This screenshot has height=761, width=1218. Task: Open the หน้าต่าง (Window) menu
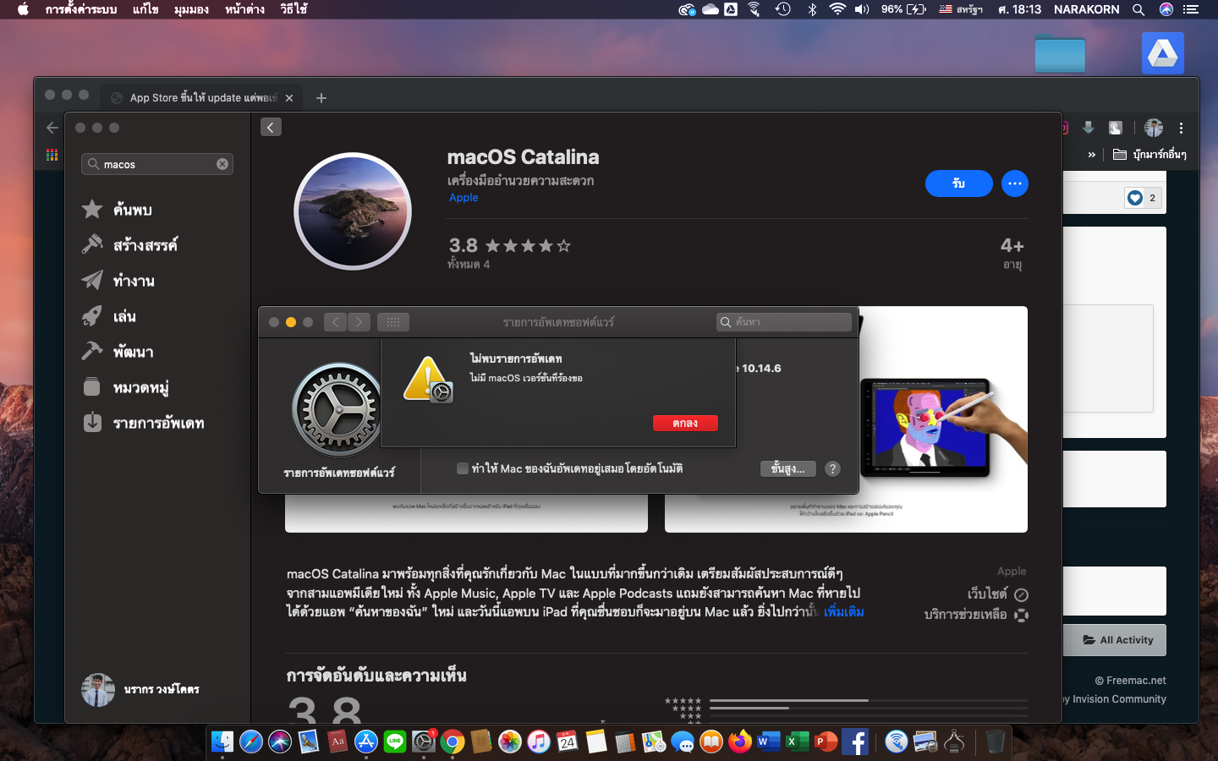coord(245,9)
